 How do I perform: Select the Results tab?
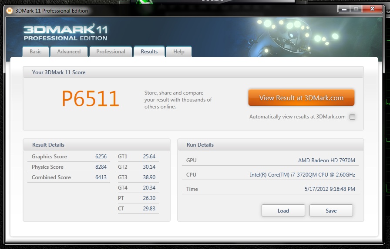[149, 52]
